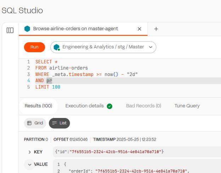Expand the KEY section chevron
The width and height of the screenshot is (221, 173).
point(29,152)
